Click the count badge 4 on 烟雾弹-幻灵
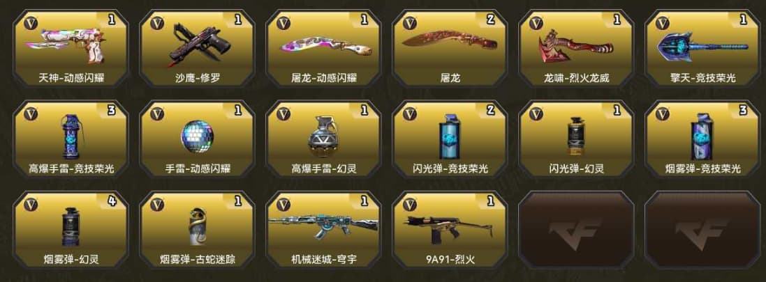Screen dimensions: 766x282 coord(112,200)
